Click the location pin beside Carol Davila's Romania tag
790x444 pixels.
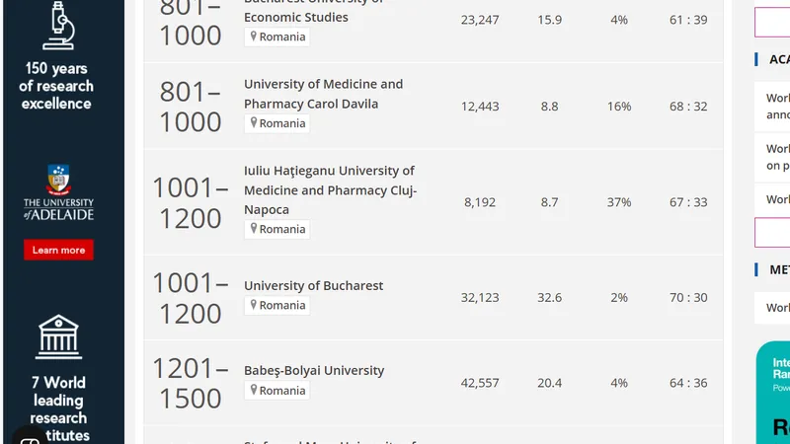(x=254, y=122)
